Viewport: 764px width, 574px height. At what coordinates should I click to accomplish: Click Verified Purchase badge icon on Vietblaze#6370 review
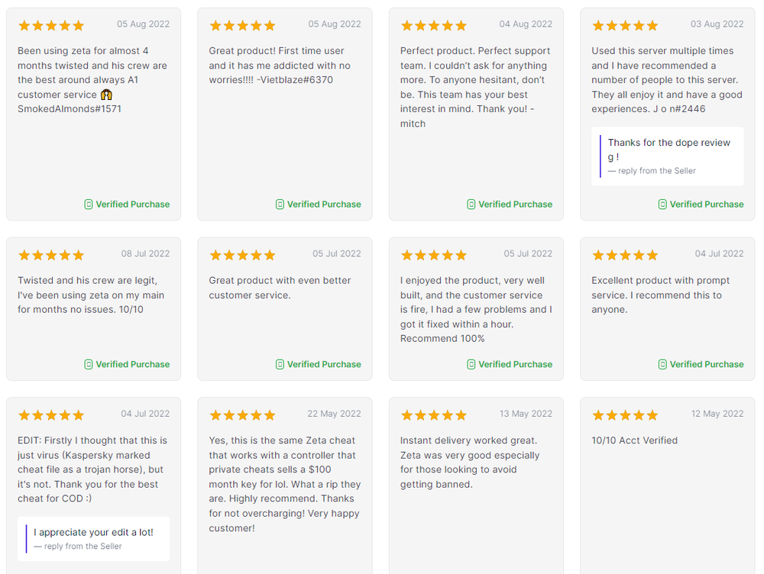click(280, 205)
